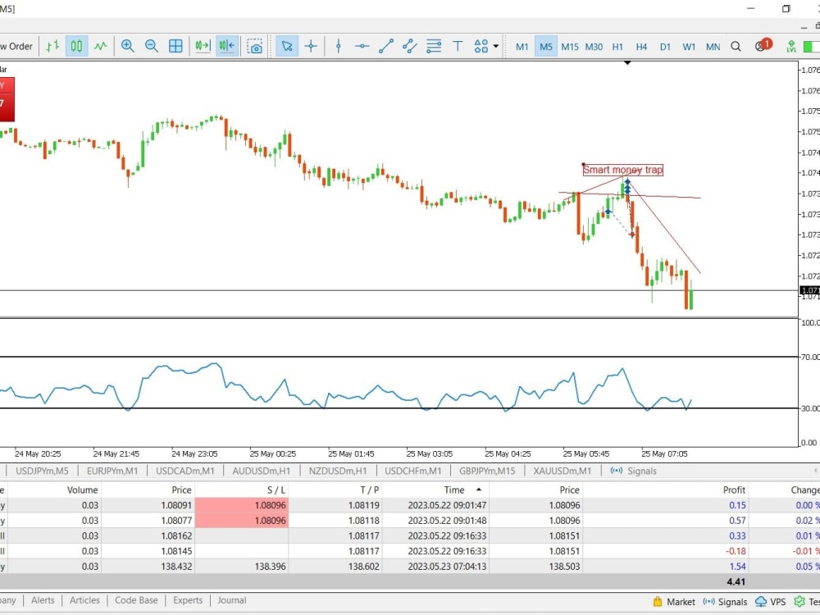Image resolution: width=820 pixels, height=615 pixels.
Task: Open the search magnifier icon
Action: 736,47
